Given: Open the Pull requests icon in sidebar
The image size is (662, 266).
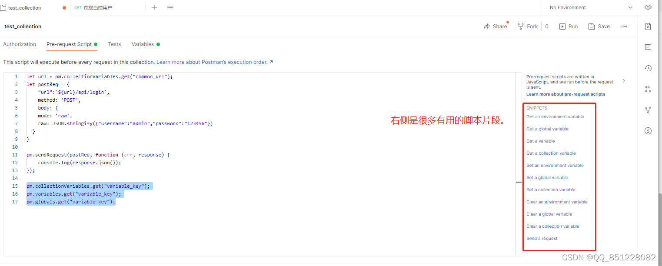Looking at the screenshot, I should click(648, 89).
